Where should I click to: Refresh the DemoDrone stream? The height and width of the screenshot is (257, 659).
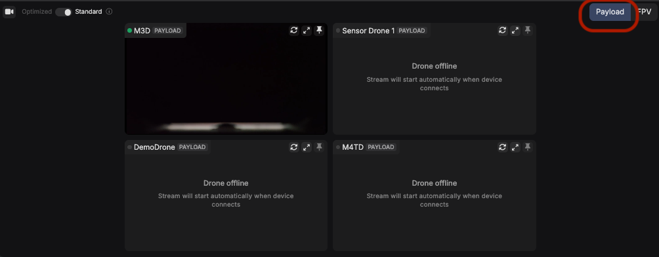click(x=294, y=147)
